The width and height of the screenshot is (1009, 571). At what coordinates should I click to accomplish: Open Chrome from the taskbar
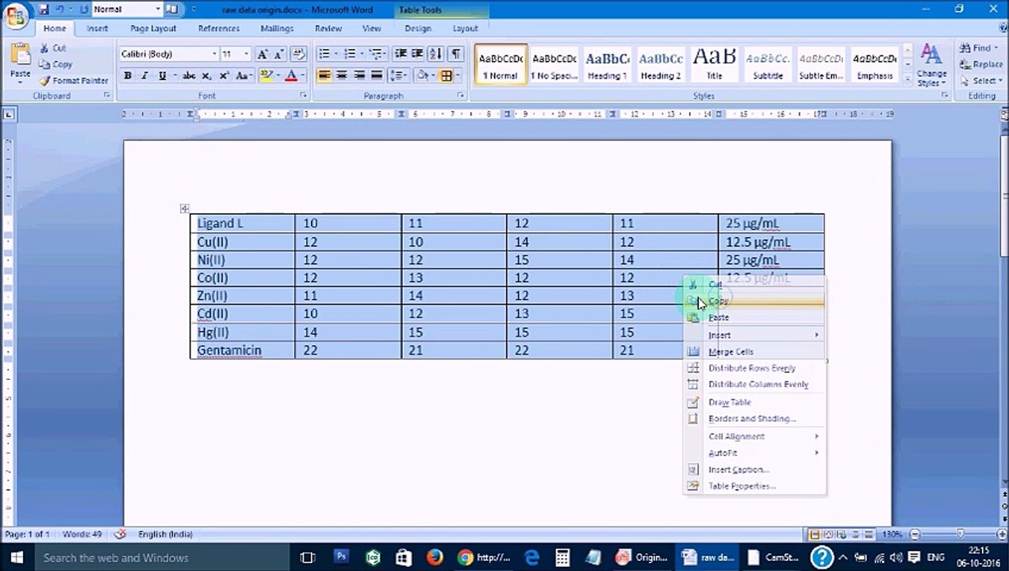[466, 558]
